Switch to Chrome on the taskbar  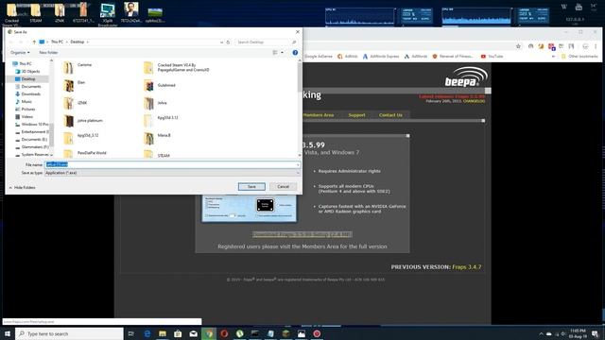coord(209,333)
